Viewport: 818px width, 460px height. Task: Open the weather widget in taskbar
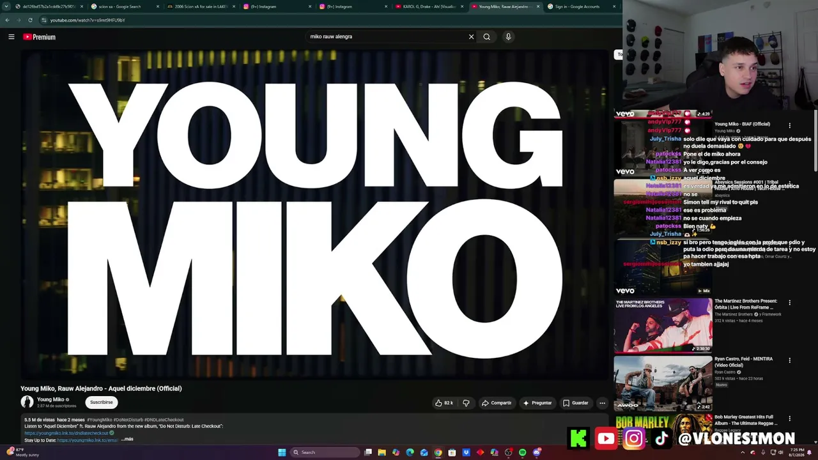click(22, 452)
